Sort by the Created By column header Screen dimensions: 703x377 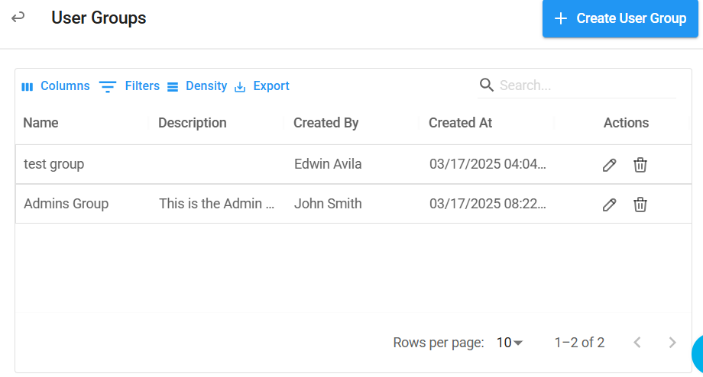326,123
